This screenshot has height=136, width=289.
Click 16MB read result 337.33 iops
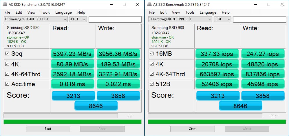(x=217, y=54)
